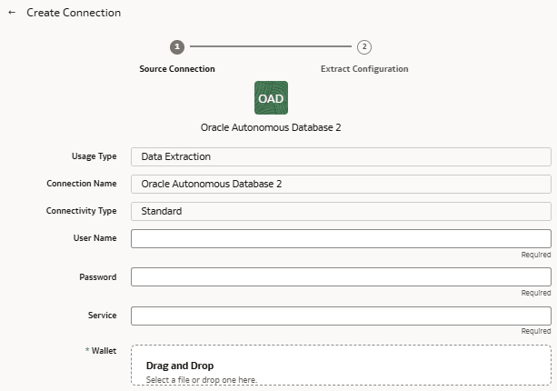This screenshot has width=557, height=391.
Task: Click the Connection Name label
Action: (82, 184)
